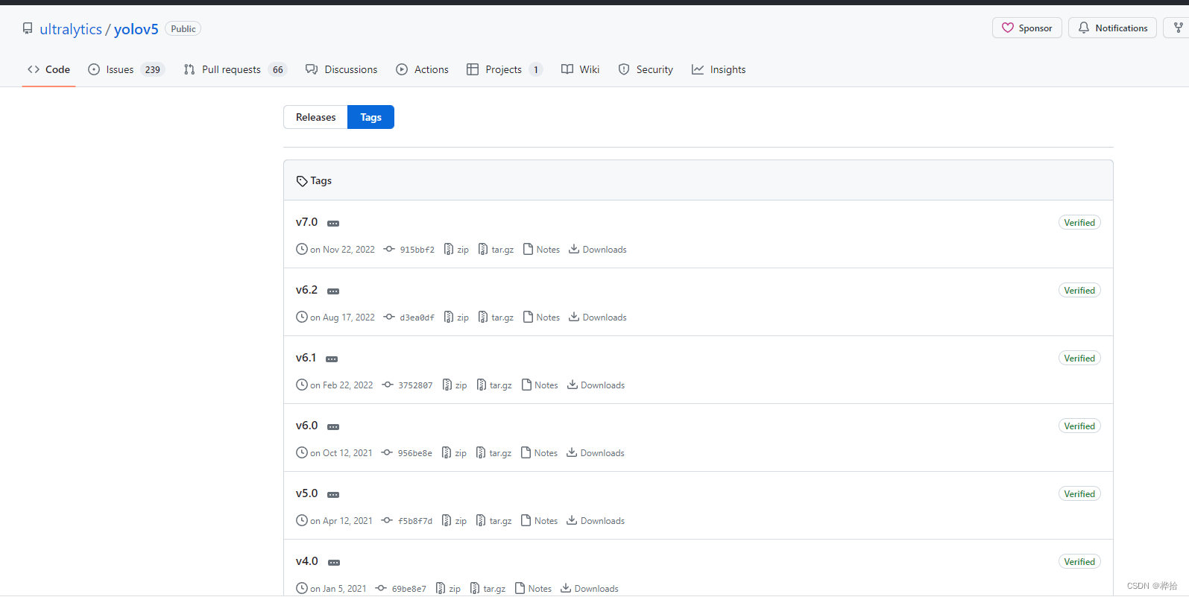Click the Verified badge for v6.0
1189x597 pixels.
click(x=1079, y=426)
